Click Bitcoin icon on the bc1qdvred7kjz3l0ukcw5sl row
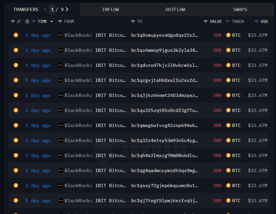 16,65
